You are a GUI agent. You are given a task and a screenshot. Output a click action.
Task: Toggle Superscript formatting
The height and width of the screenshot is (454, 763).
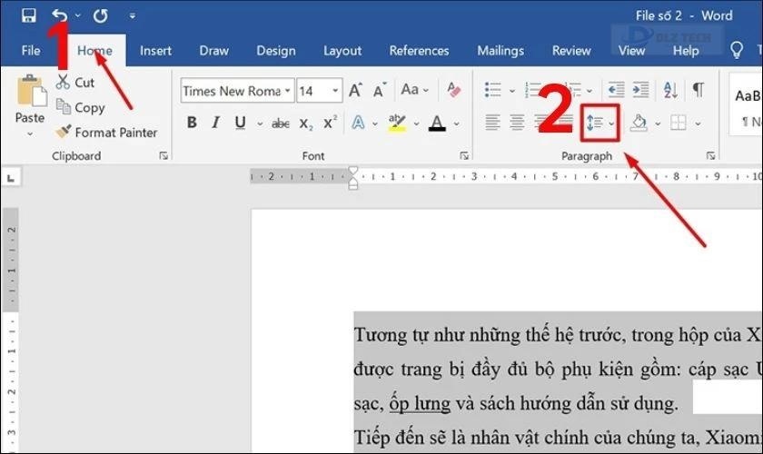point(331,123)
